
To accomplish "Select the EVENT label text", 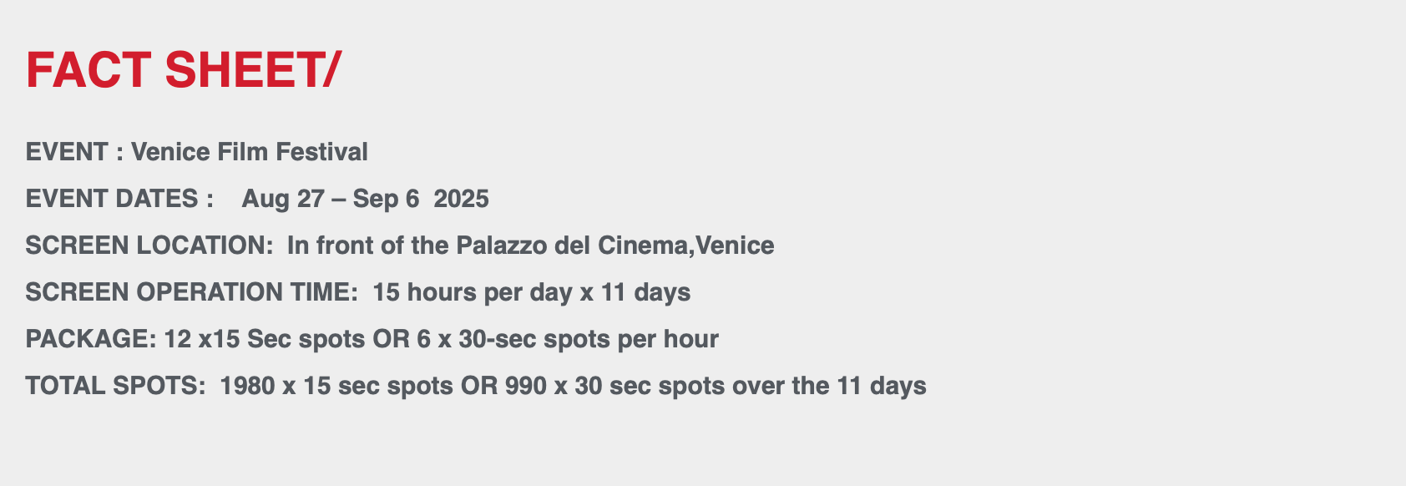I will 67,152.
